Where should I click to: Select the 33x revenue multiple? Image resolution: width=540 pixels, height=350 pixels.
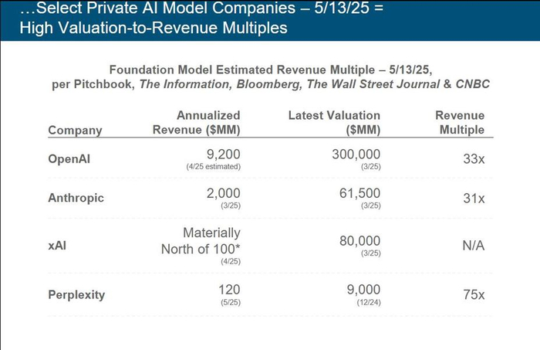[472, 158]
